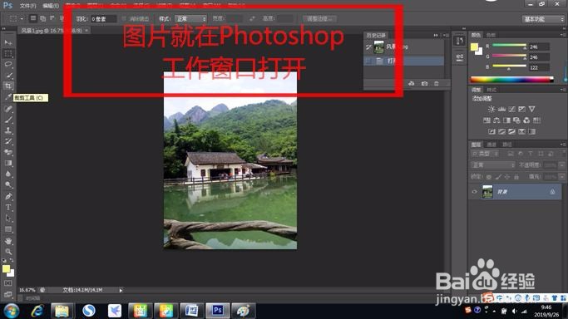Open the tool preset picker arrow
The width and height of the screenshot is (568, 319).
click(x=22, y=18)
